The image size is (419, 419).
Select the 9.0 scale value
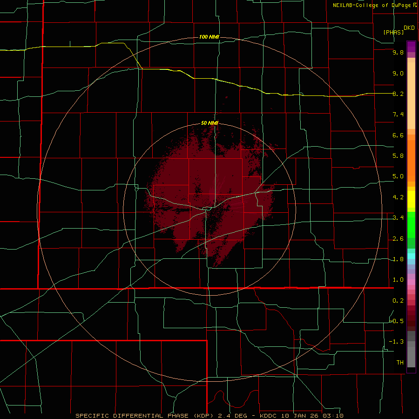(x=398, y=73)
